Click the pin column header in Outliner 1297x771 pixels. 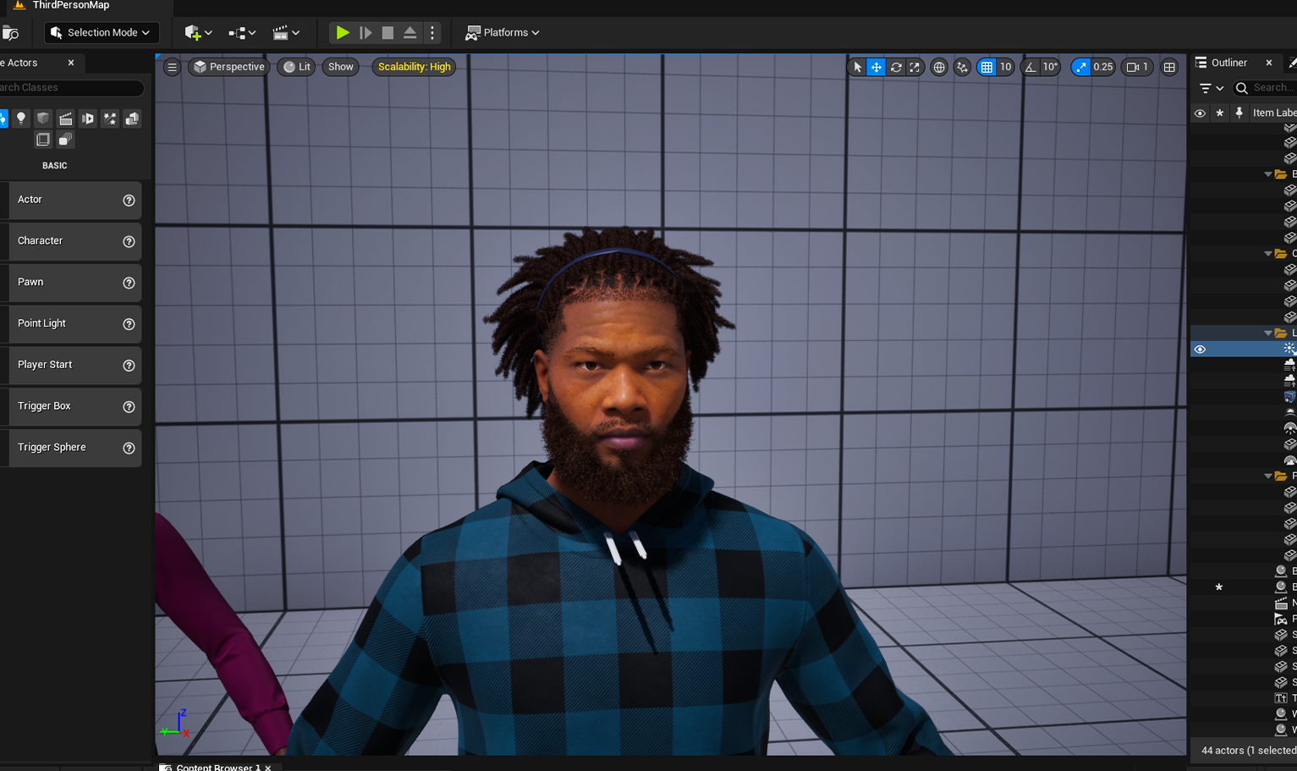[x=1239, y=113]
